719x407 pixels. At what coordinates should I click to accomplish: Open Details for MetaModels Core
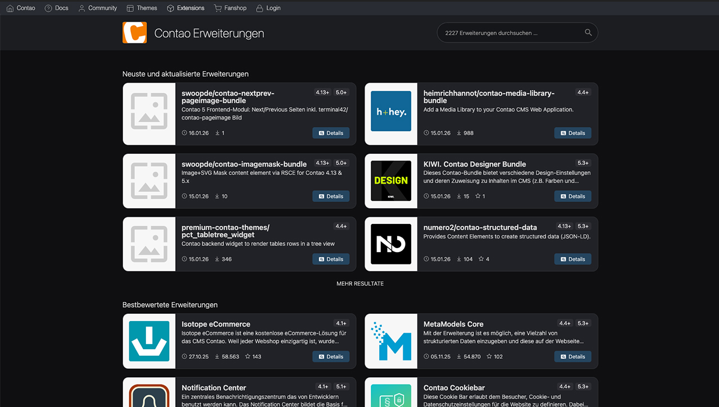click(572, 356)
